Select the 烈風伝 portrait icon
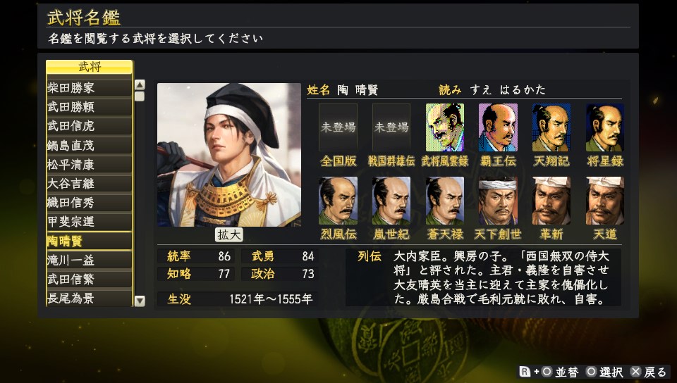Screen dimensions: 677x383 pos(338,201)
